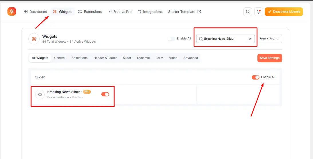Click the Save Settings button
Screen dimensions: 313x159
pos(269,58)
